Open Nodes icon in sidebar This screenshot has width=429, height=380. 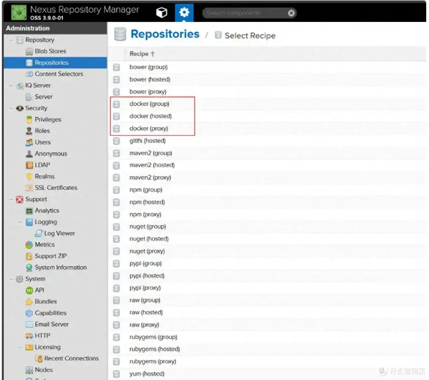29,370
